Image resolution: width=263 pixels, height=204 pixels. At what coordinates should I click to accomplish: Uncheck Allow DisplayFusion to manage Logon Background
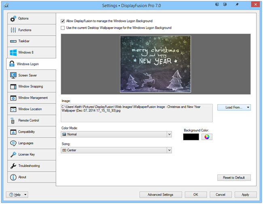tap(63, 21)
